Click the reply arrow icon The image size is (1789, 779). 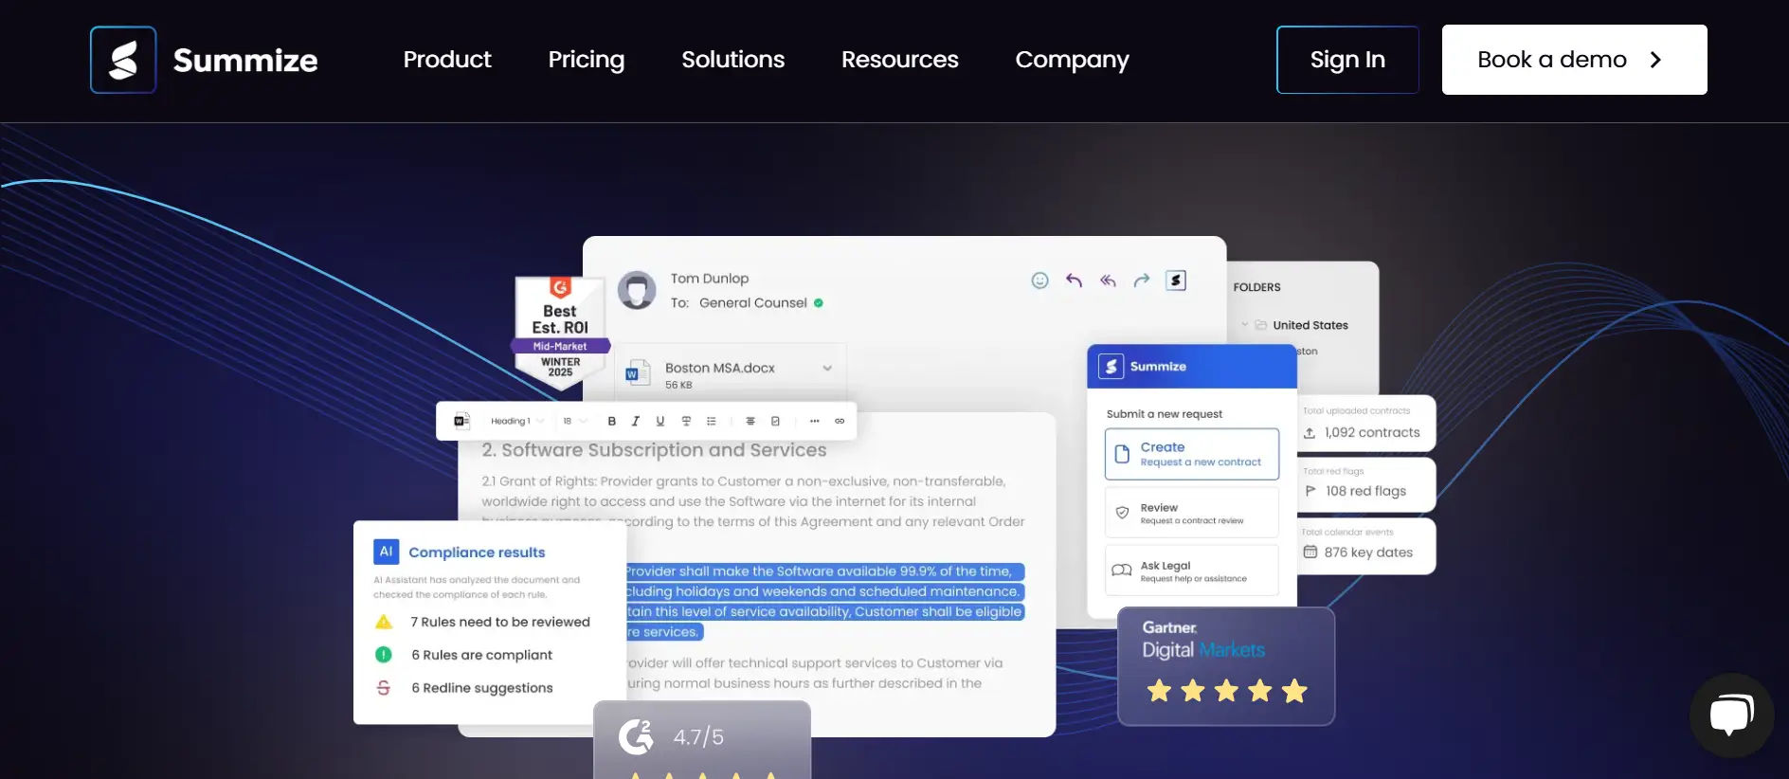(x=1074, y=281)
